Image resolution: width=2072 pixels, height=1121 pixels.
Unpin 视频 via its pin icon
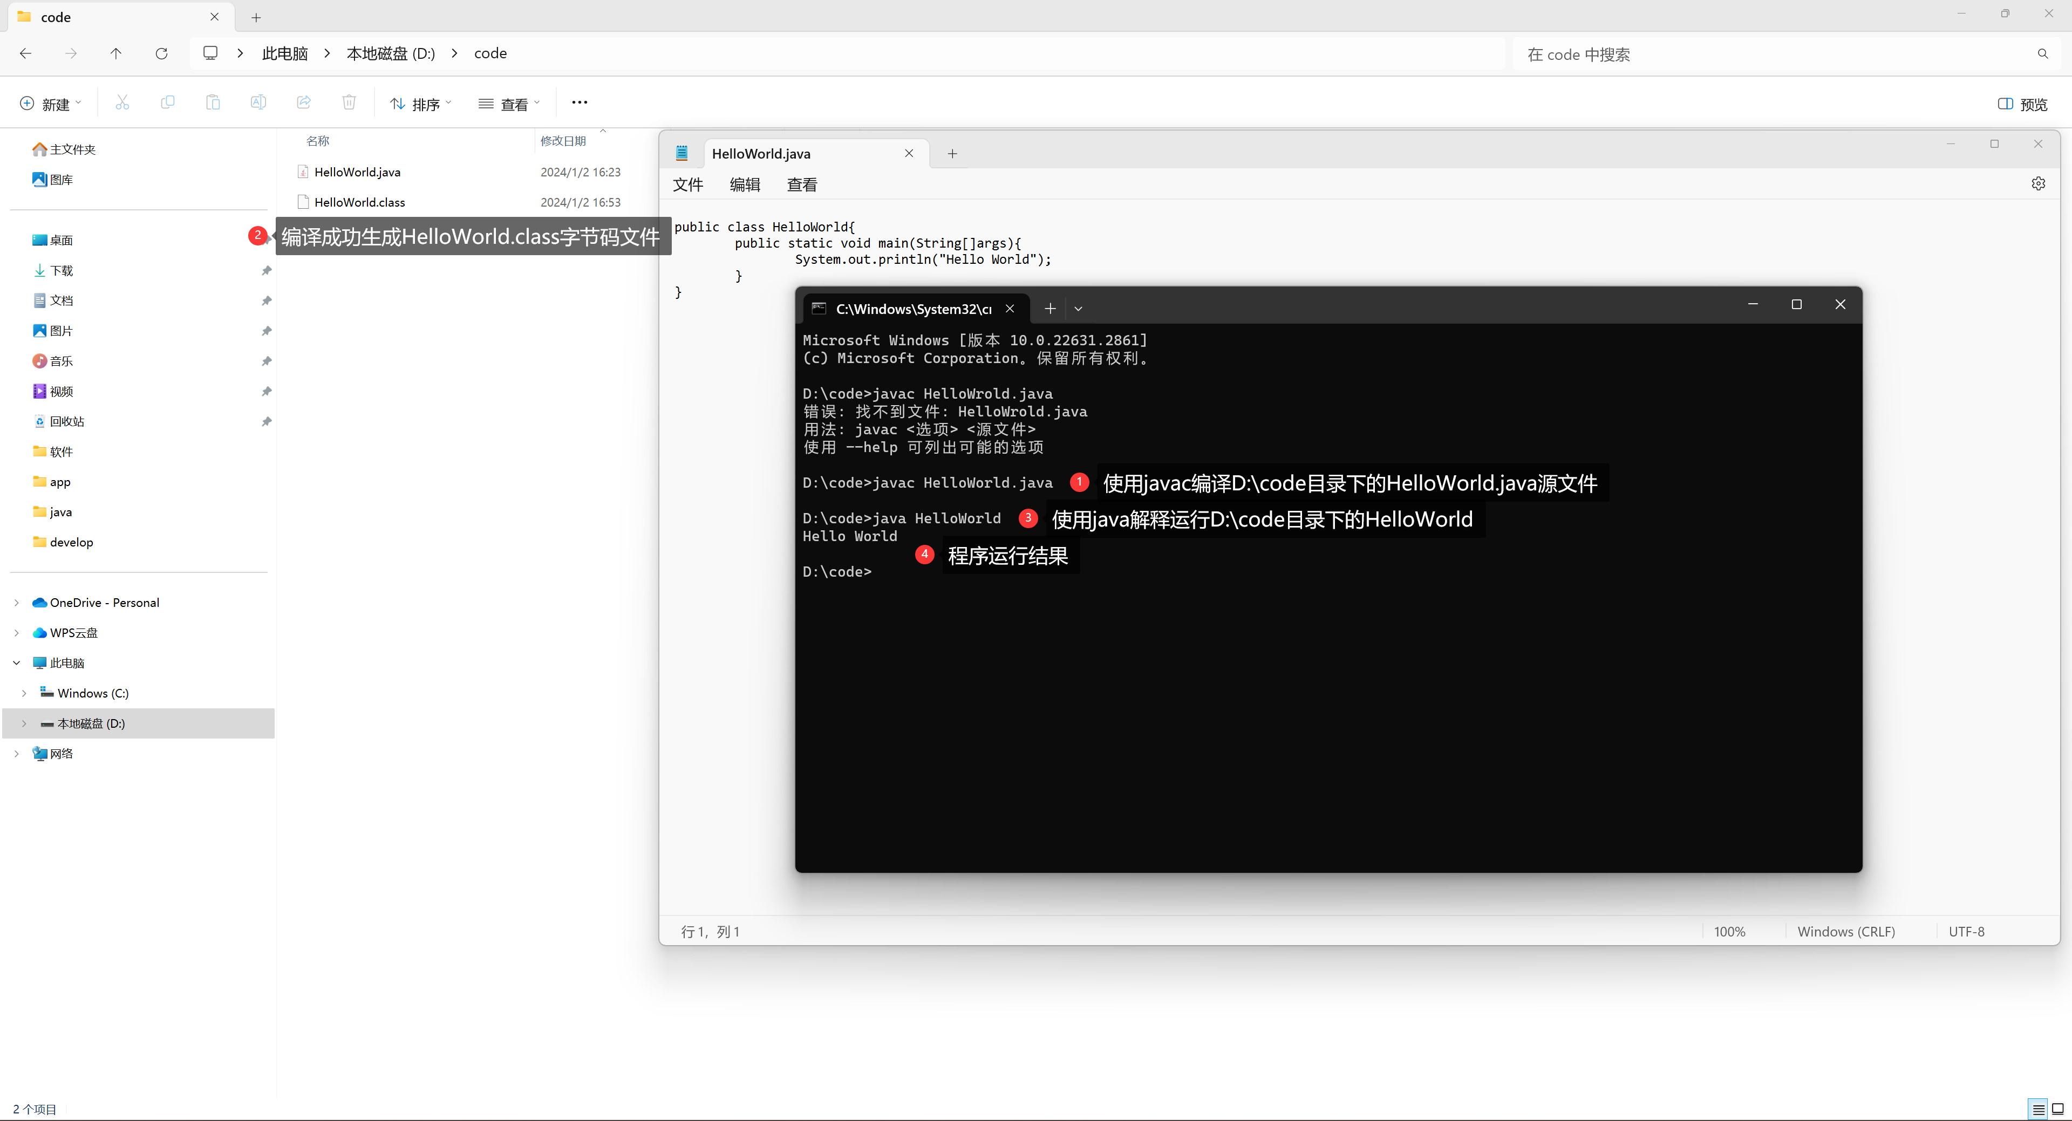click(266, 392)
